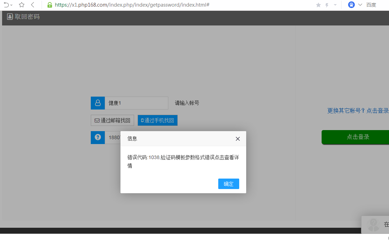This screenshot has width=389, height=241.
Task: Close the 信息 dialog with the X
Action: coord(238,139)
